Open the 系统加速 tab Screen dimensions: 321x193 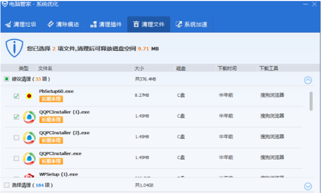[x=192, y=25]
